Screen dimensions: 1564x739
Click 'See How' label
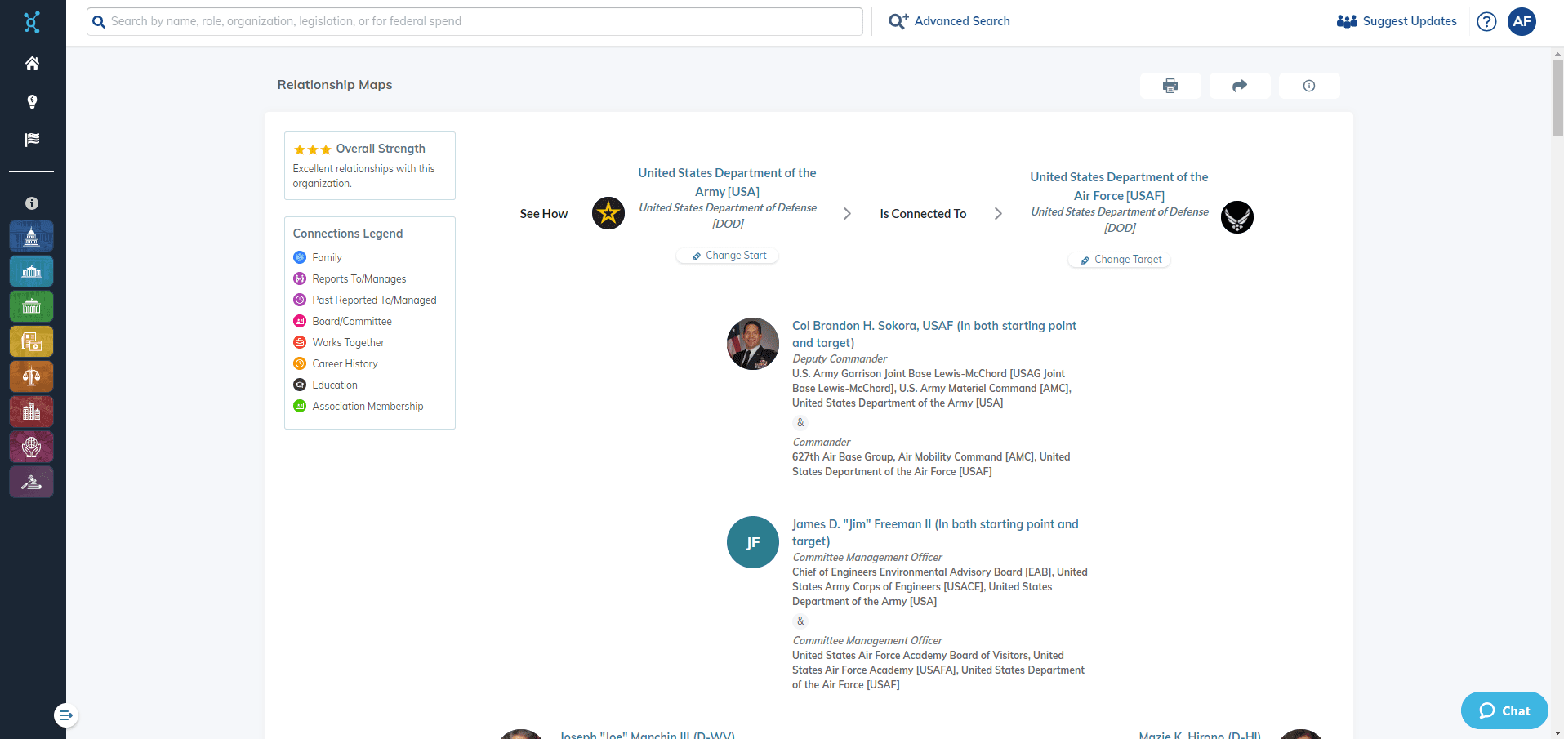click(x=544, y=214)
